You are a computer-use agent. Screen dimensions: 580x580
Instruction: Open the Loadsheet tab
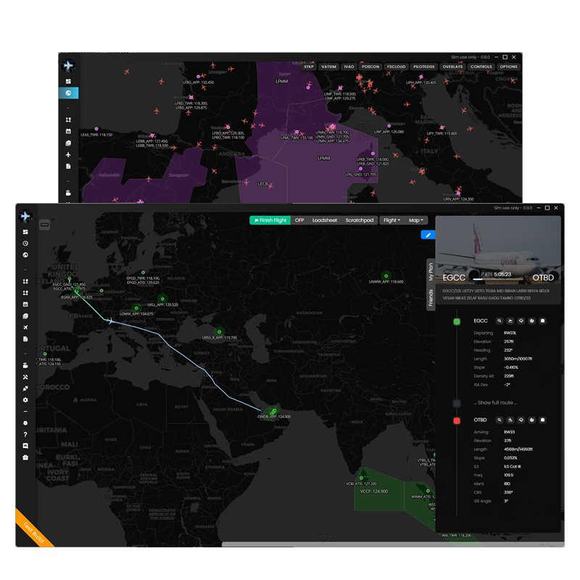325,220
